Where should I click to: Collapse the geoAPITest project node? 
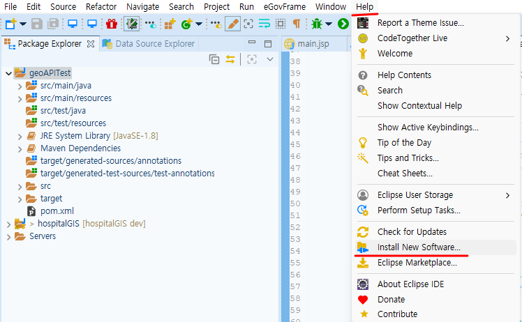click(x=8, y=73)
